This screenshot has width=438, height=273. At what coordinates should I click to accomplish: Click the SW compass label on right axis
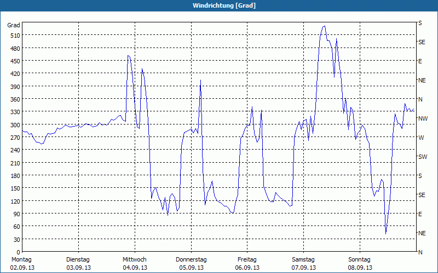pos(423,157)
